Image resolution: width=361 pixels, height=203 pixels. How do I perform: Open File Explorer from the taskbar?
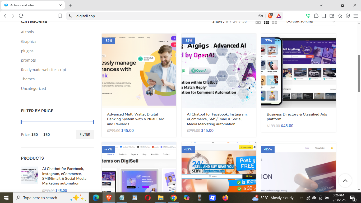coord(161,198)
